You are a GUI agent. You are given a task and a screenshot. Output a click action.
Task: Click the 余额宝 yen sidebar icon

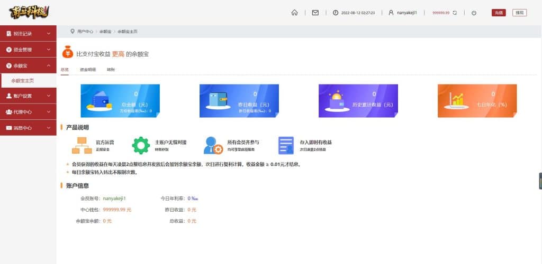[x=8, y=65]
